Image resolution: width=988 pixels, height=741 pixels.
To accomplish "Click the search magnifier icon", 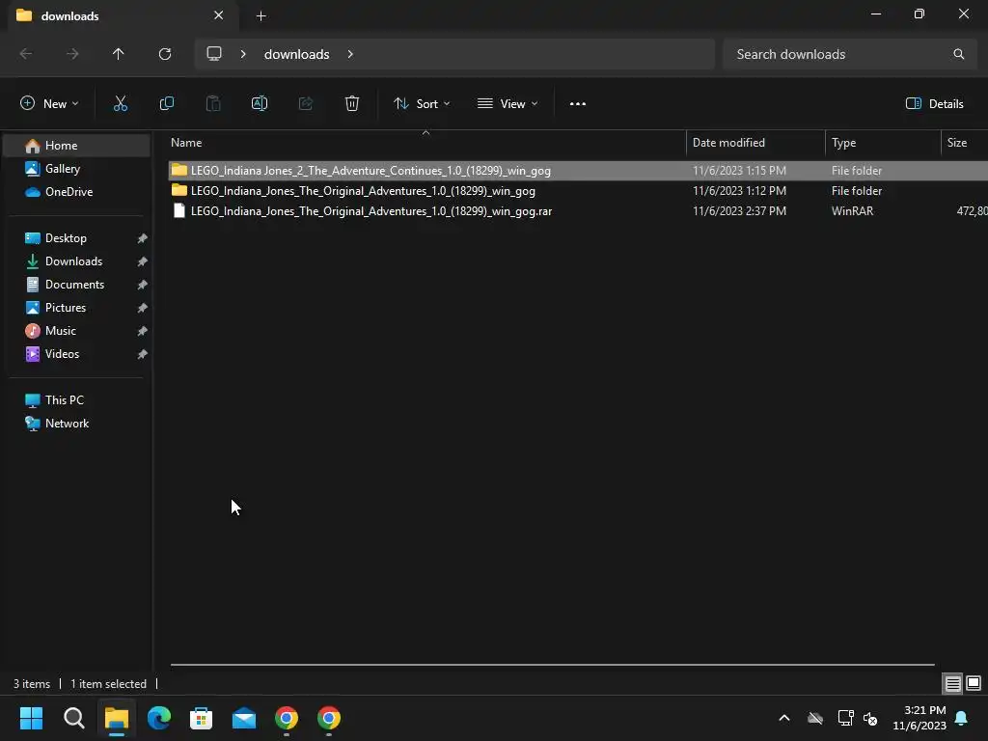I will pyautogui.click(x=958, y=54).
